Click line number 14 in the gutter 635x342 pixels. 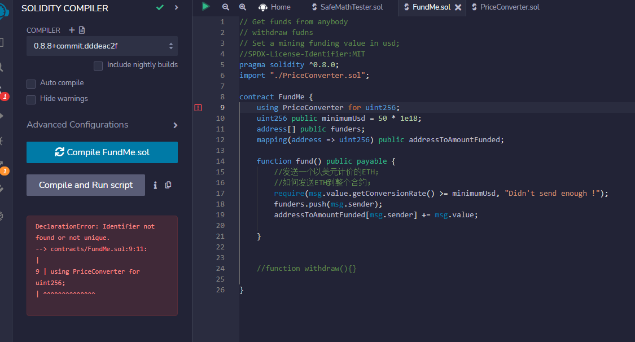220,161
